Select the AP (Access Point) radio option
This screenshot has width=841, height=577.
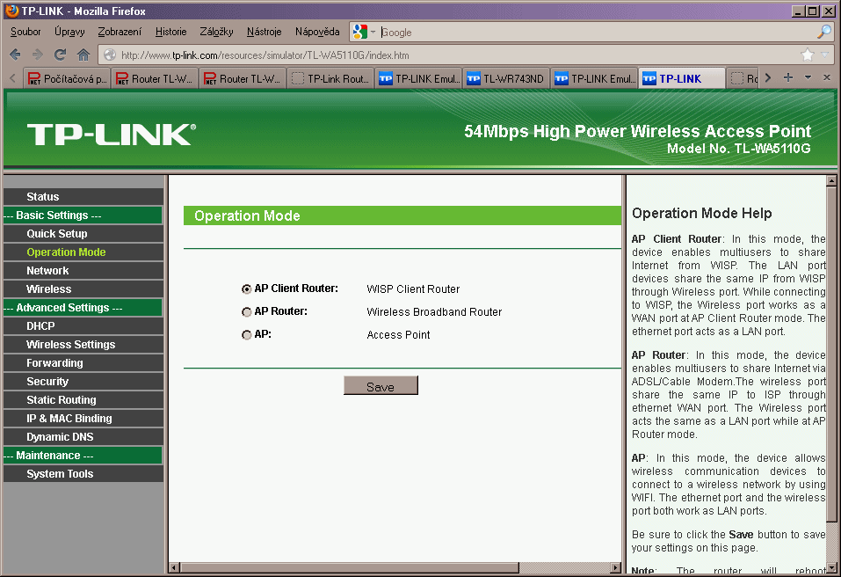pyautogui.click(x=246, y=335)
